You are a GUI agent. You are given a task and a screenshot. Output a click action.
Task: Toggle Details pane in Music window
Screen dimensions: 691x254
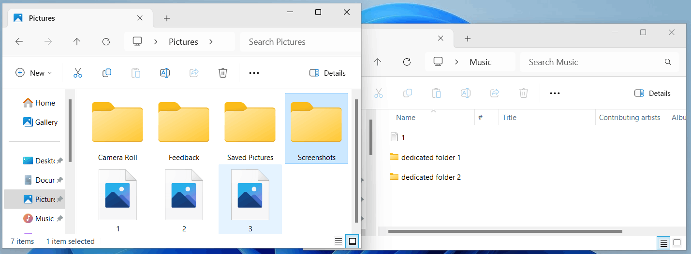[x=652, y=93]
